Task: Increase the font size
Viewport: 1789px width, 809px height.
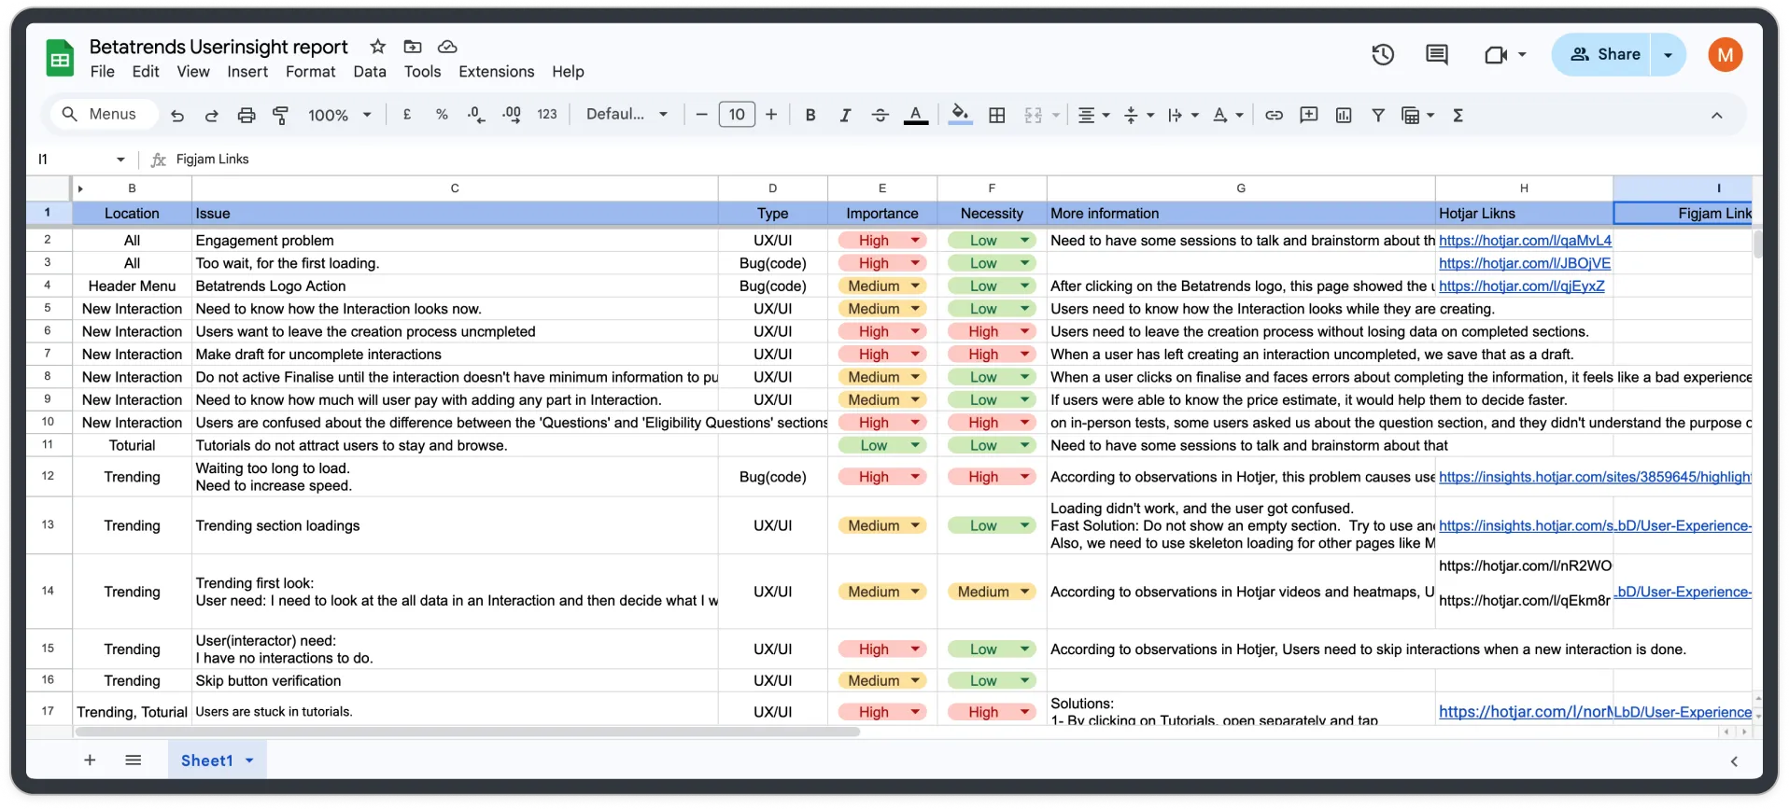Action: pos(771,115)
